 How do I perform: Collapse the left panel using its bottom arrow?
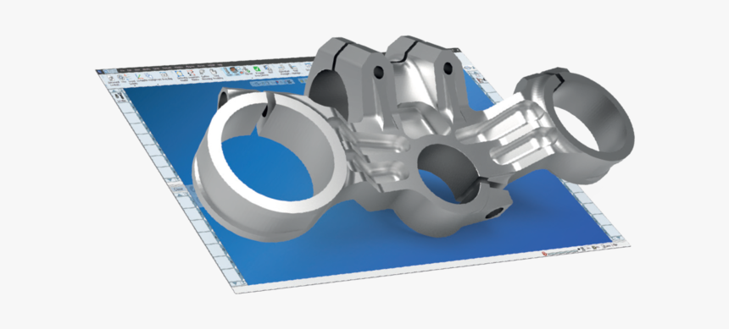tap(235, 283)
